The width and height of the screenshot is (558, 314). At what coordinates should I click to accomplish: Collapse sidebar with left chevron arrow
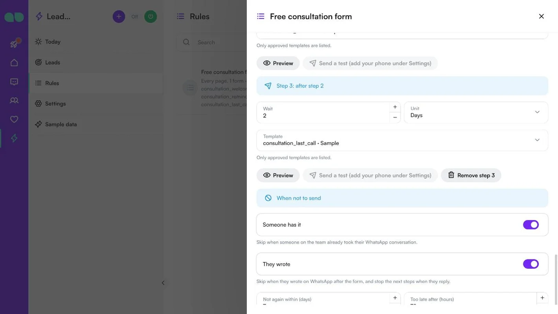(x=163, y=283)
